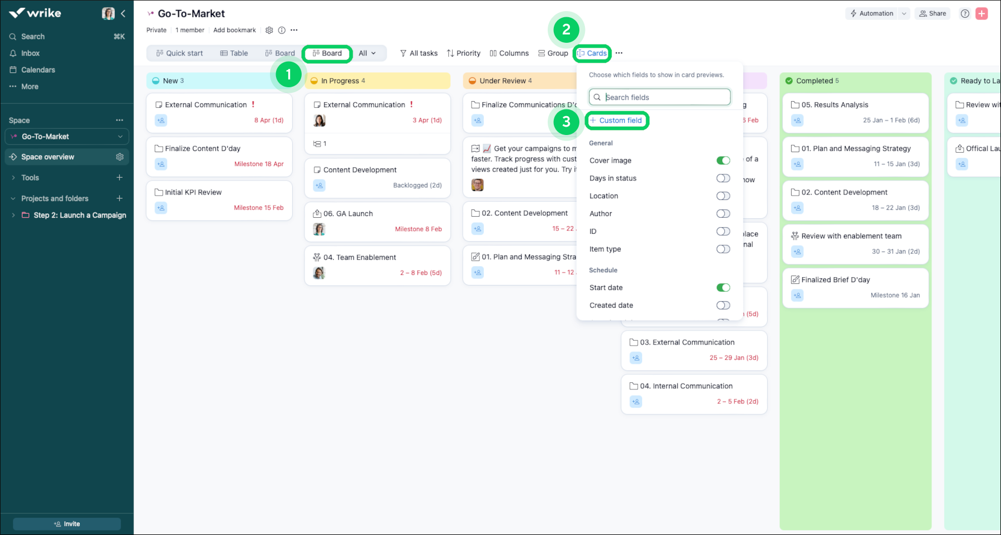Enable the Days in status toggle
The height and width of the screenshot is (535, 1001).
[x=723, y=178]
